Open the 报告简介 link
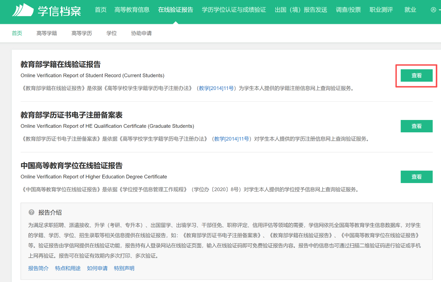The height and width of the screenshot is (282, 441). [38, 268]
